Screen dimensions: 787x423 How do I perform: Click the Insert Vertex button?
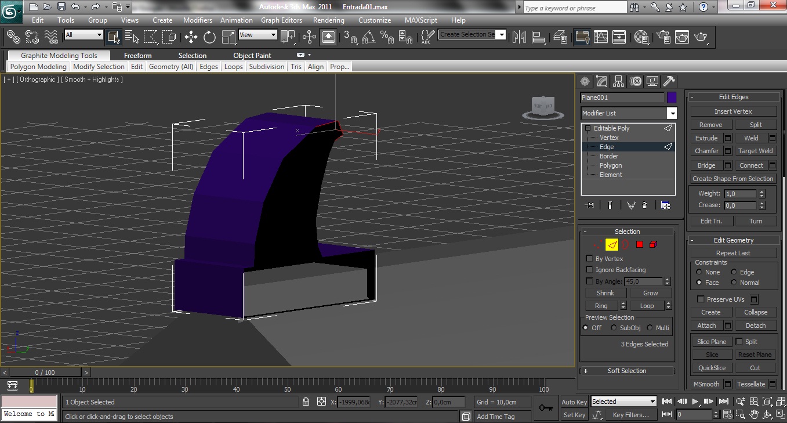click(733, 111)
